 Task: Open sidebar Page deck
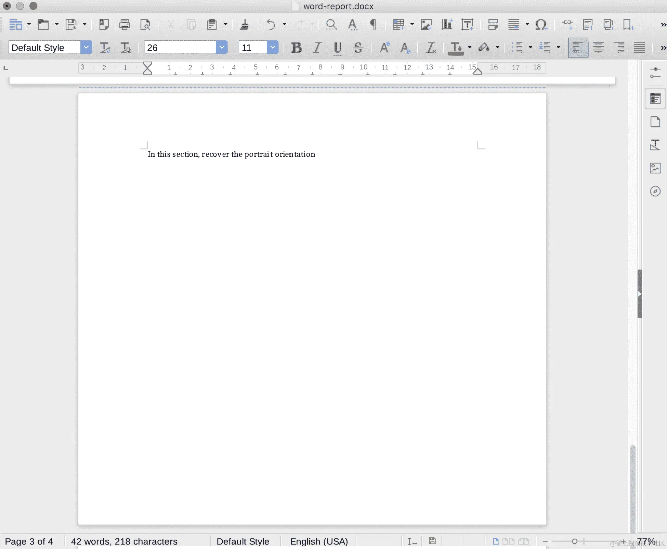(655, 122)
